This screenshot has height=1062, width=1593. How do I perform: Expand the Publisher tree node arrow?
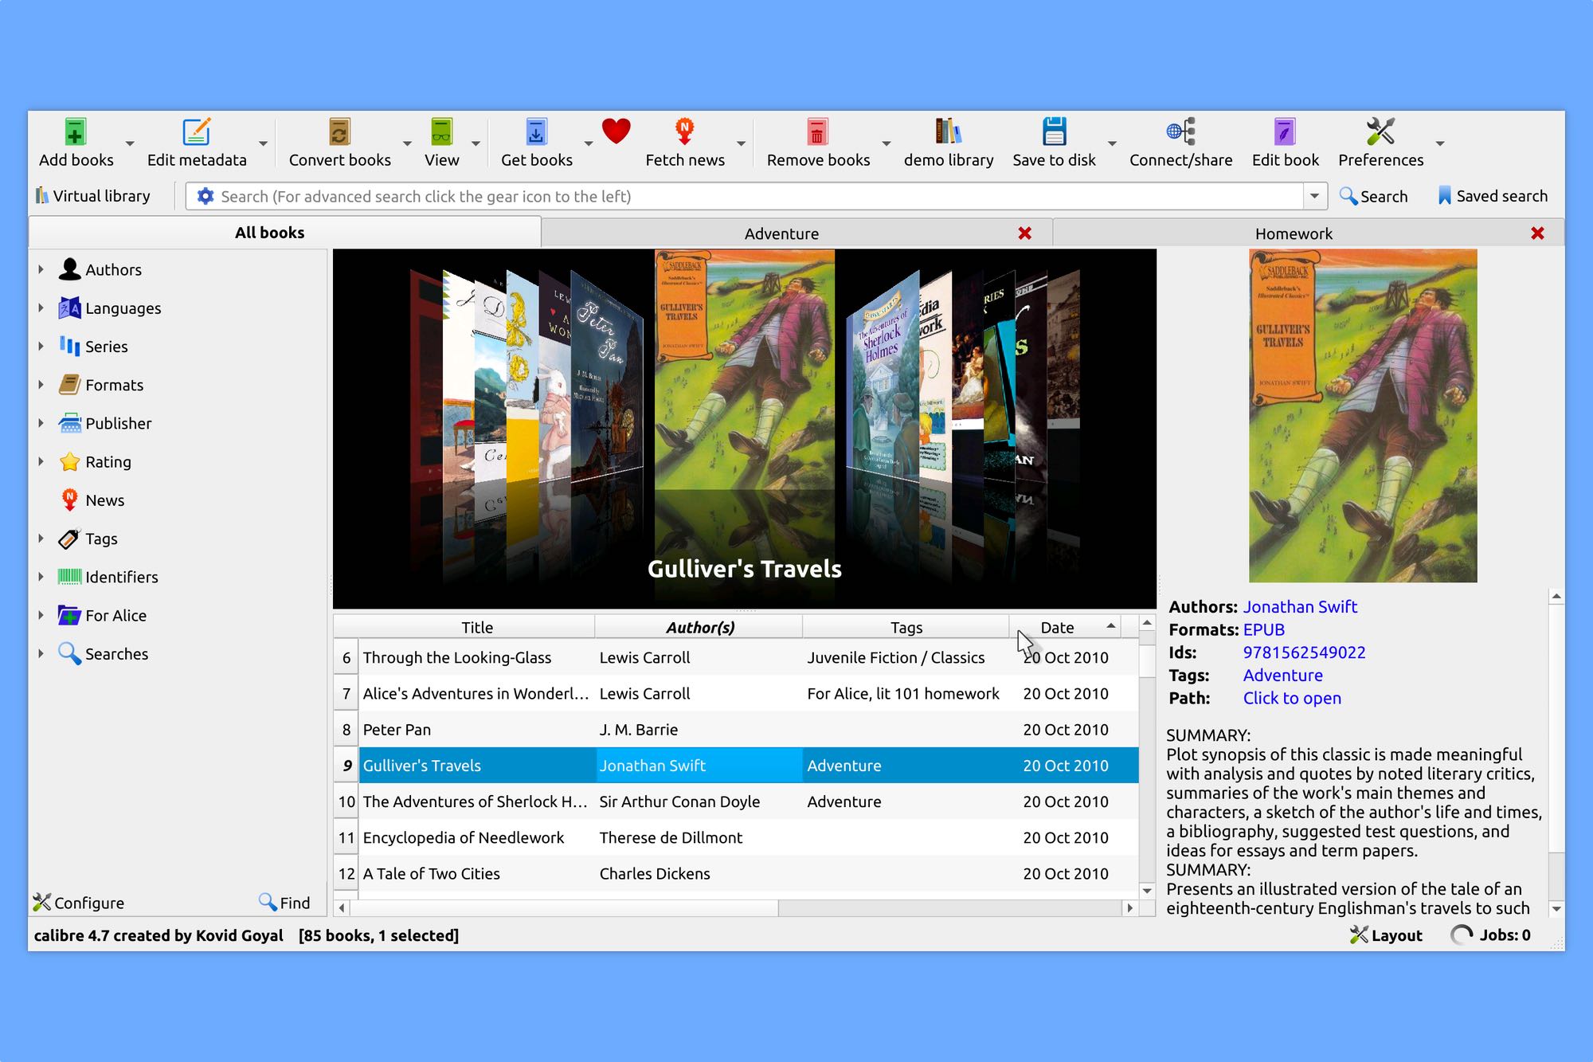[41, 423]
